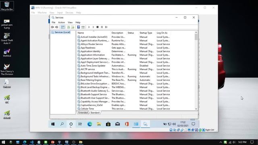This screenshot has height=145, width=258.
Task: Open the VM notification center icon
Action: (x=193, y=124)
